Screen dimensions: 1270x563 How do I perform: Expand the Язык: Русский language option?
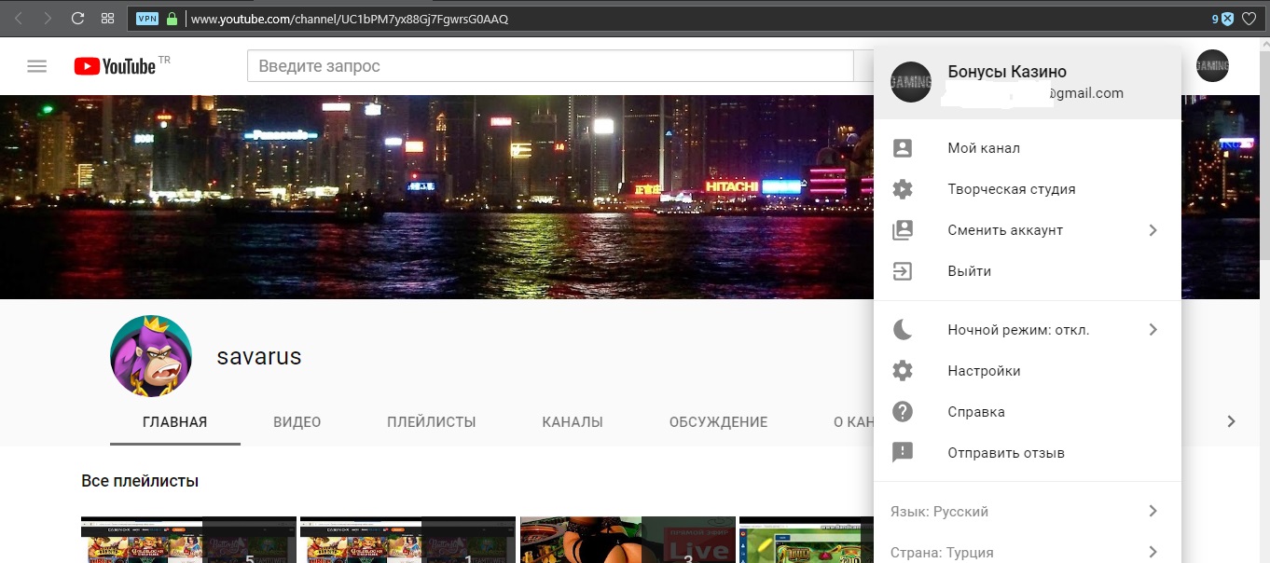click(x=1026, y=511)
